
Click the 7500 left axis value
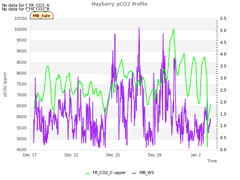[x=22, y=84]
